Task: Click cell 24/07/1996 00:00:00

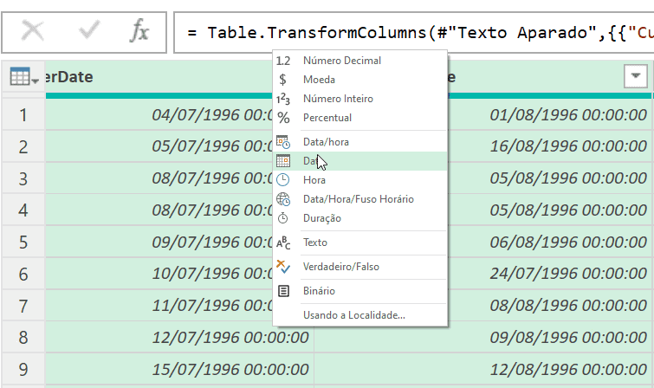Action: (x=550, y=275)
